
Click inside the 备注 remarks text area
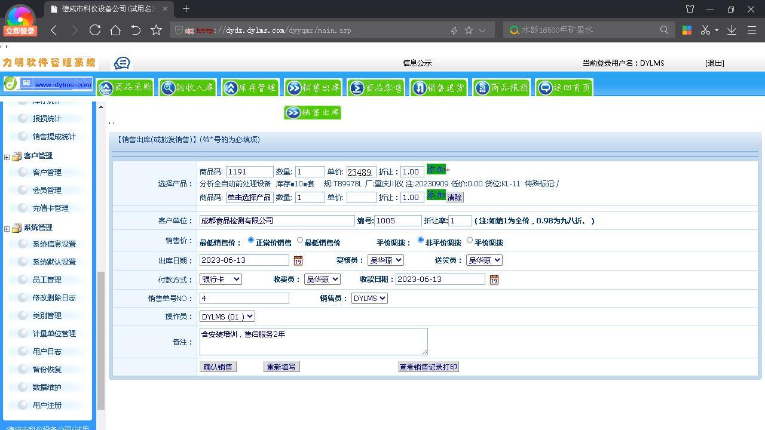pos(313,341)
